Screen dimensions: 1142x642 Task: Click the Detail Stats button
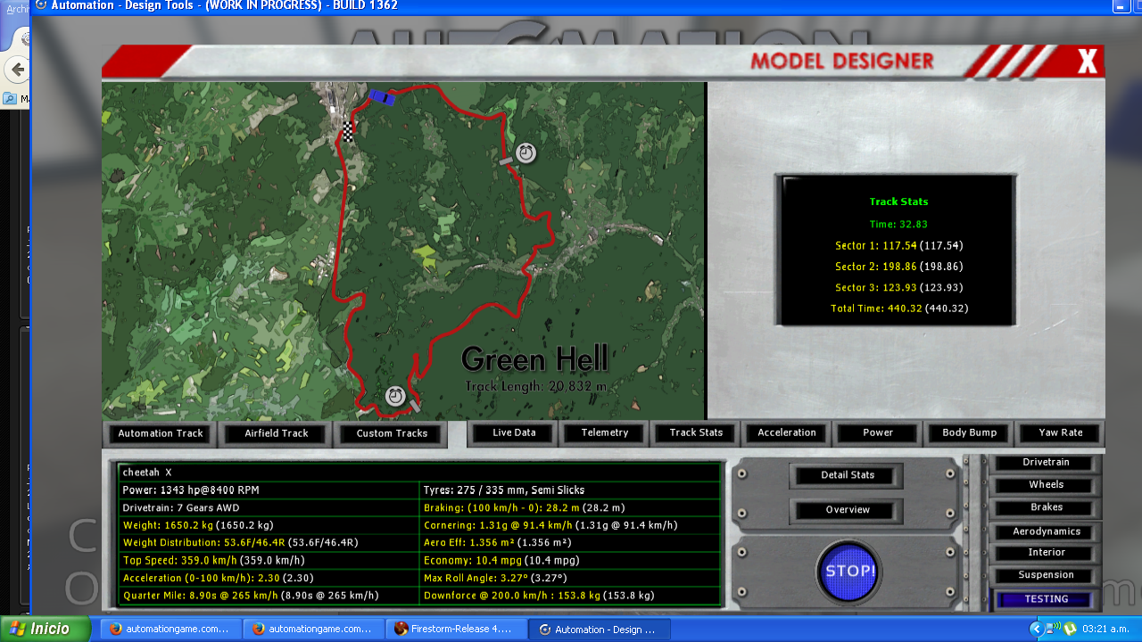click(x=847, y=475)
